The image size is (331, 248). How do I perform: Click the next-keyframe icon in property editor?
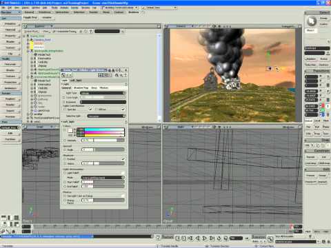pyautogui.click(x=71, y=75)
